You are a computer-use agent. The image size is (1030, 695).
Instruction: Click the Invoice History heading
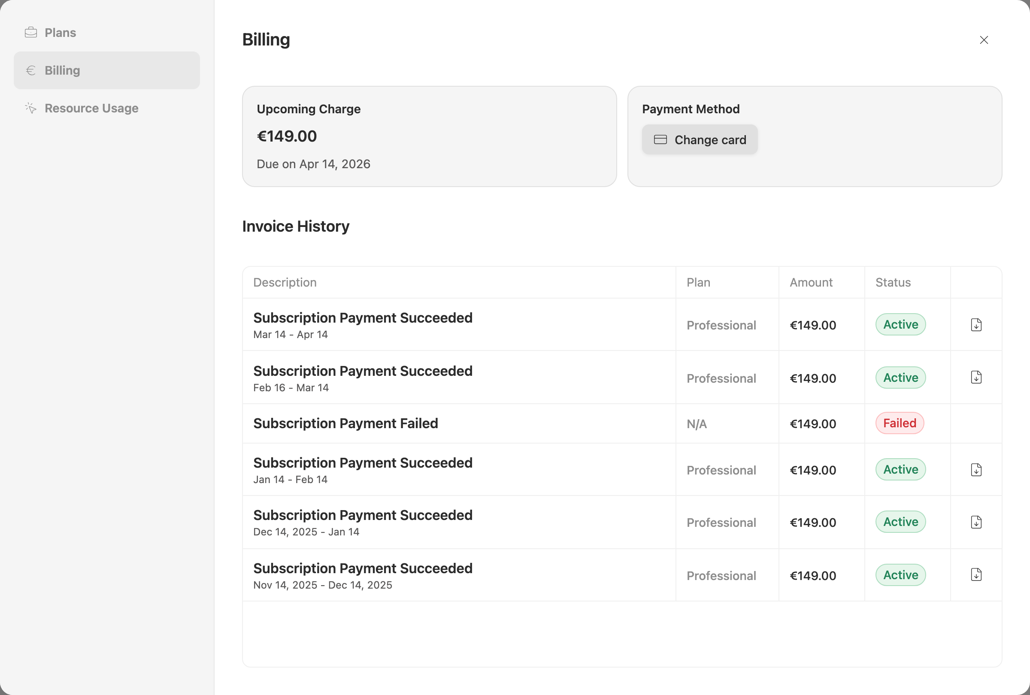point(296,227)
